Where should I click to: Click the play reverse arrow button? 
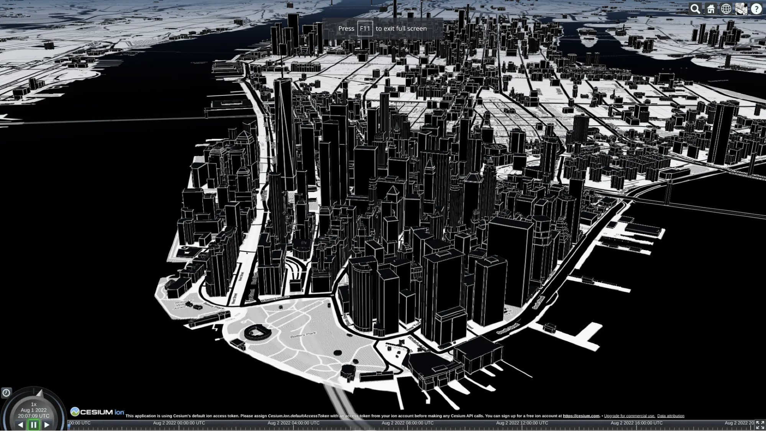tap(20, 425)
